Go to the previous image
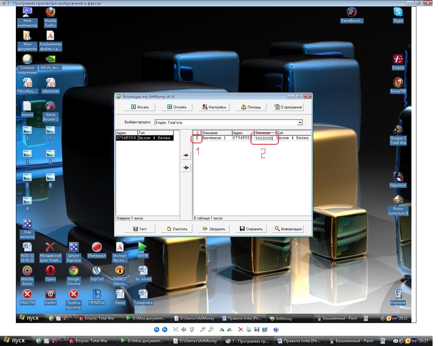The width and height of the screenshot is (438, 346). click(156, 329)
